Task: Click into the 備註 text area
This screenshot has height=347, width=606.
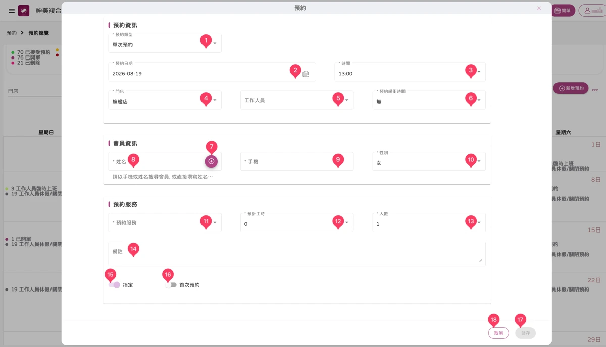Action: pyautogui.click(x=297, y=254)
